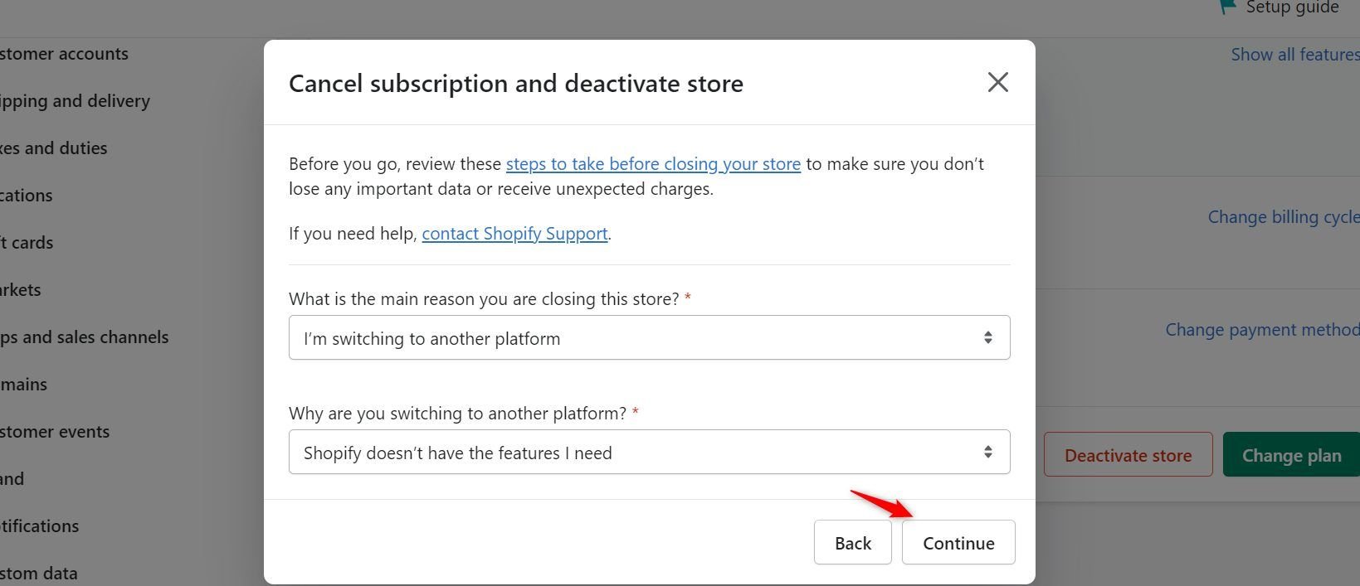Viewport: 1360px width, 586px height.
Task: Open the main reason for closing dropdown
Action: point(649,337)
